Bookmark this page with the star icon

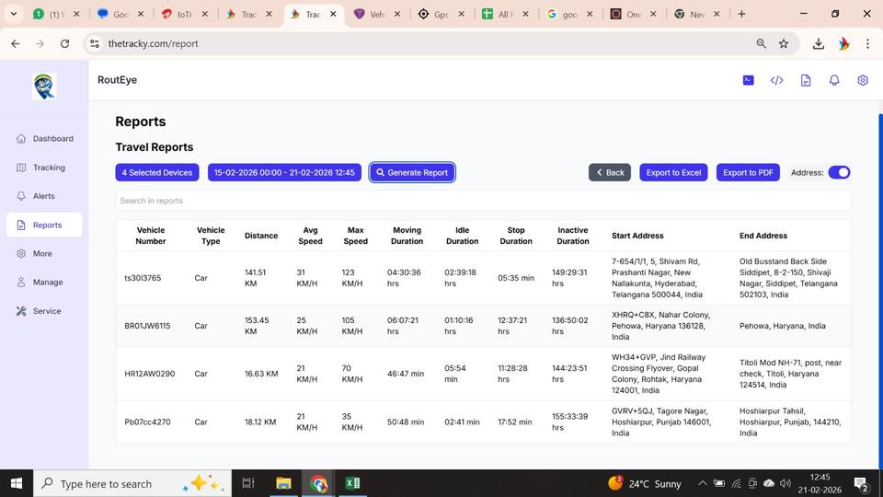point(784,43)
